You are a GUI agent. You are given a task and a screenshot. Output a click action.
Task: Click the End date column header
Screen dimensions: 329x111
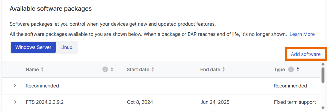[x=210, y=70]
